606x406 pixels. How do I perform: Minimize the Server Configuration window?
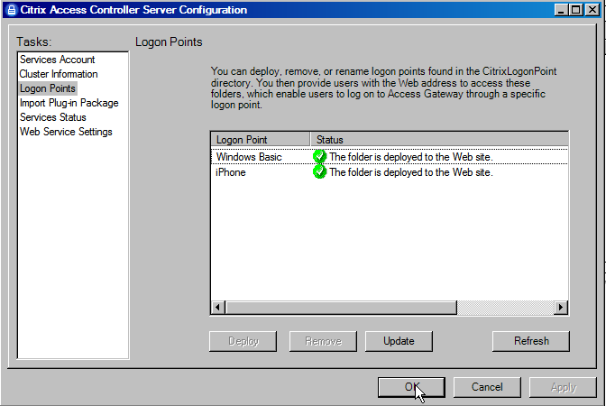[561, 10]
